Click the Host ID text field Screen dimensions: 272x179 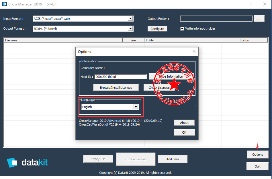[121, 77]
